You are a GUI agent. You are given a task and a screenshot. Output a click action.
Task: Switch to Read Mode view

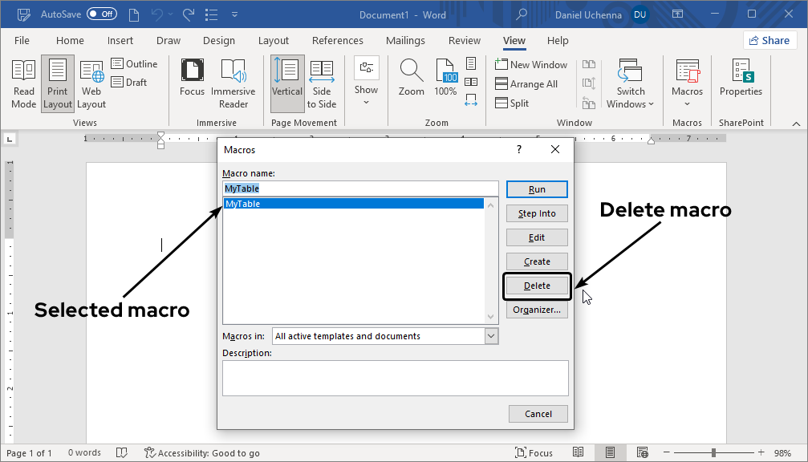point(23,83)
